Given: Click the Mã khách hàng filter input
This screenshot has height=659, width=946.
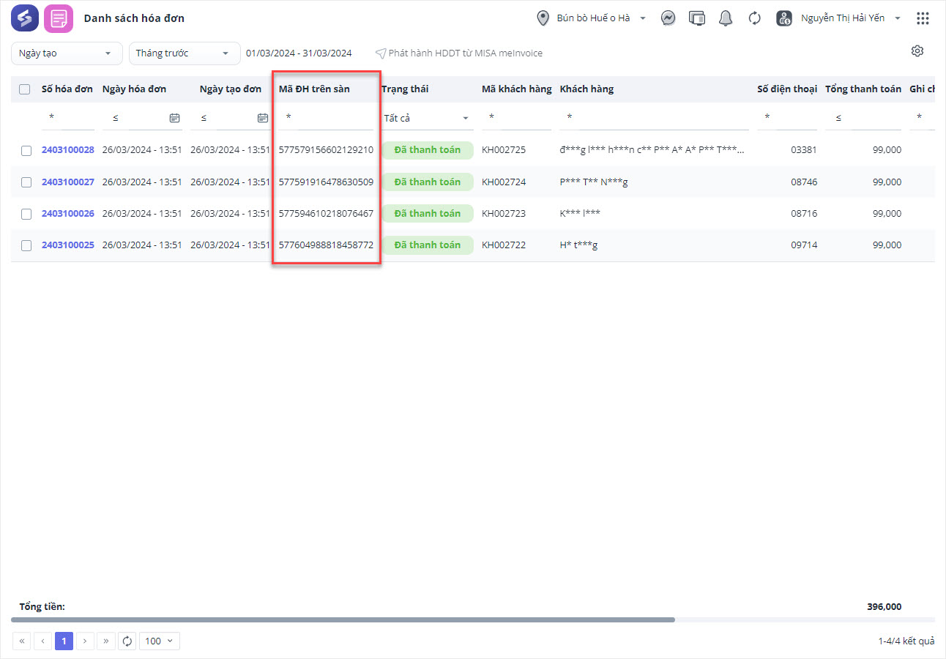Looking at the screenshot, I should coord(517,118).
